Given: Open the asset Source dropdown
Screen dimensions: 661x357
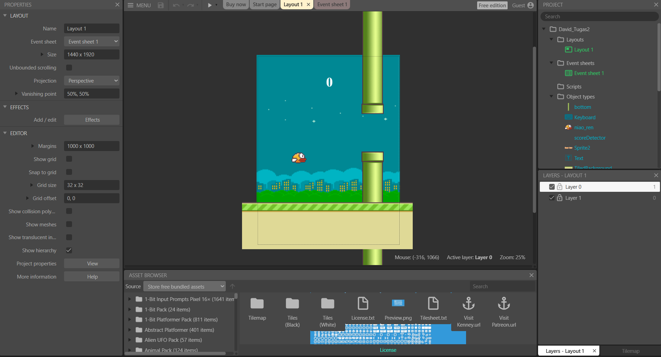Looking at the screenshot, I should (x=184, y=286).
